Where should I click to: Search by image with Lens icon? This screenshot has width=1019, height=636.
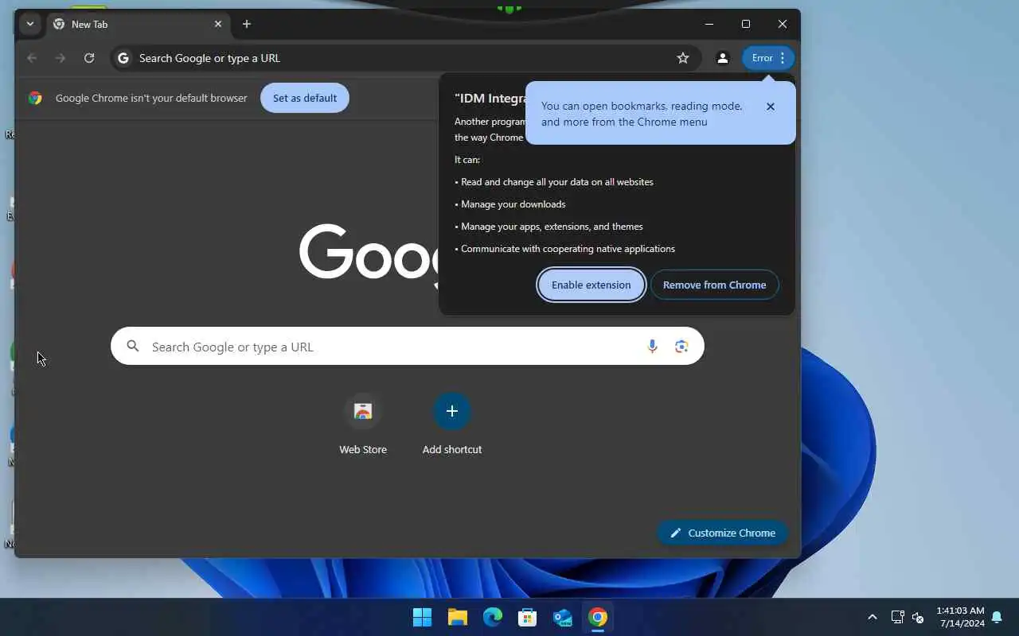click(x=681, y=347)
